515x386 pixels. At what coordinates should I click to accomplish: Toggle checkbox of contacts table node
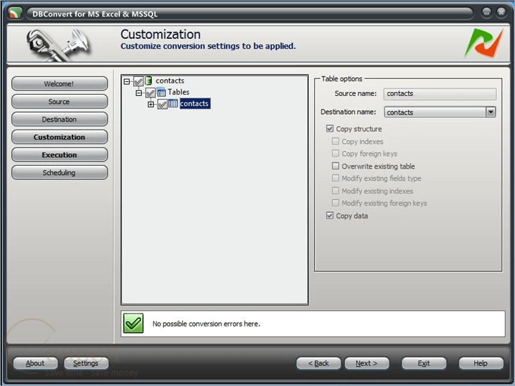tap(162, 105)
